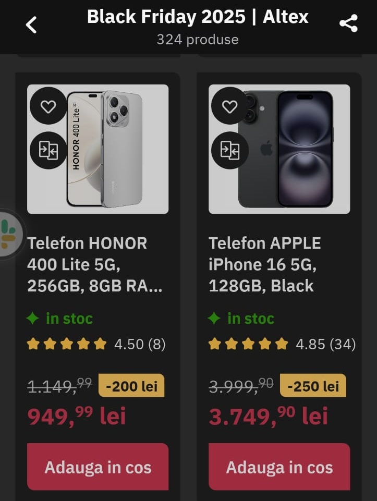377x501 pixels.
Task: Compare the iPhone 16 phone
Action: click(229, 151)
